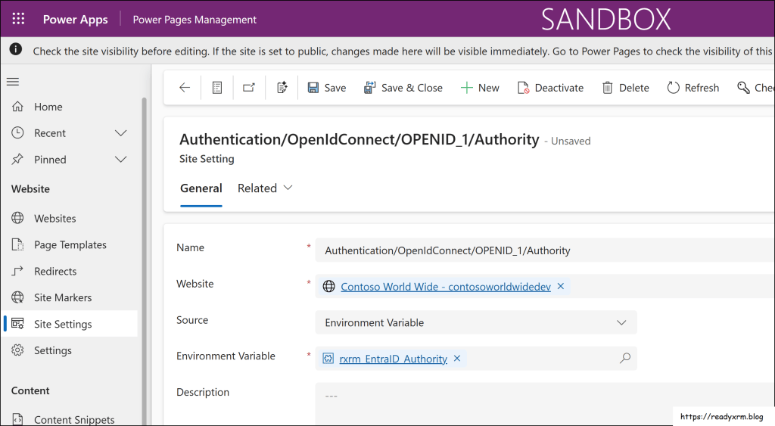The height and width of the screenshot is (426, 775).
Task: Open the Related tab dropdown
Action: [265, 188]
